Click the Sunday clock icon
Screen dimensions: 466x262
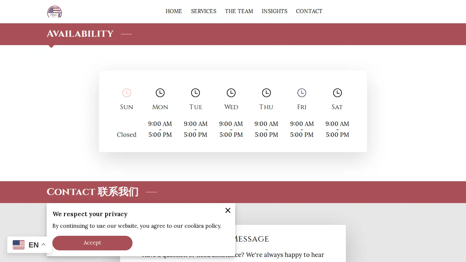click(x=127, y=93)
